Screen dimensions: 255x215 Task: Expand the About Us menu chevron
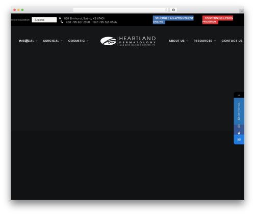click(x=187, y=41)
